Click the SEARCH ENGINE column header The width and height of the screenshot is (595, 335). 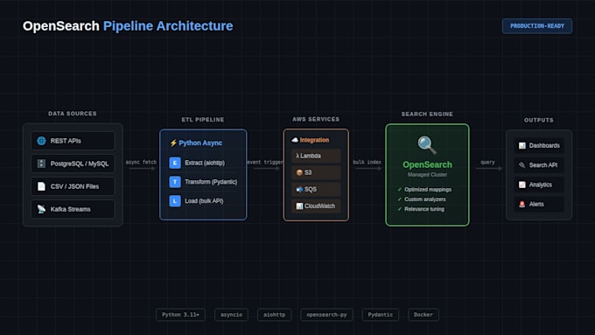[x=427, y=115]
